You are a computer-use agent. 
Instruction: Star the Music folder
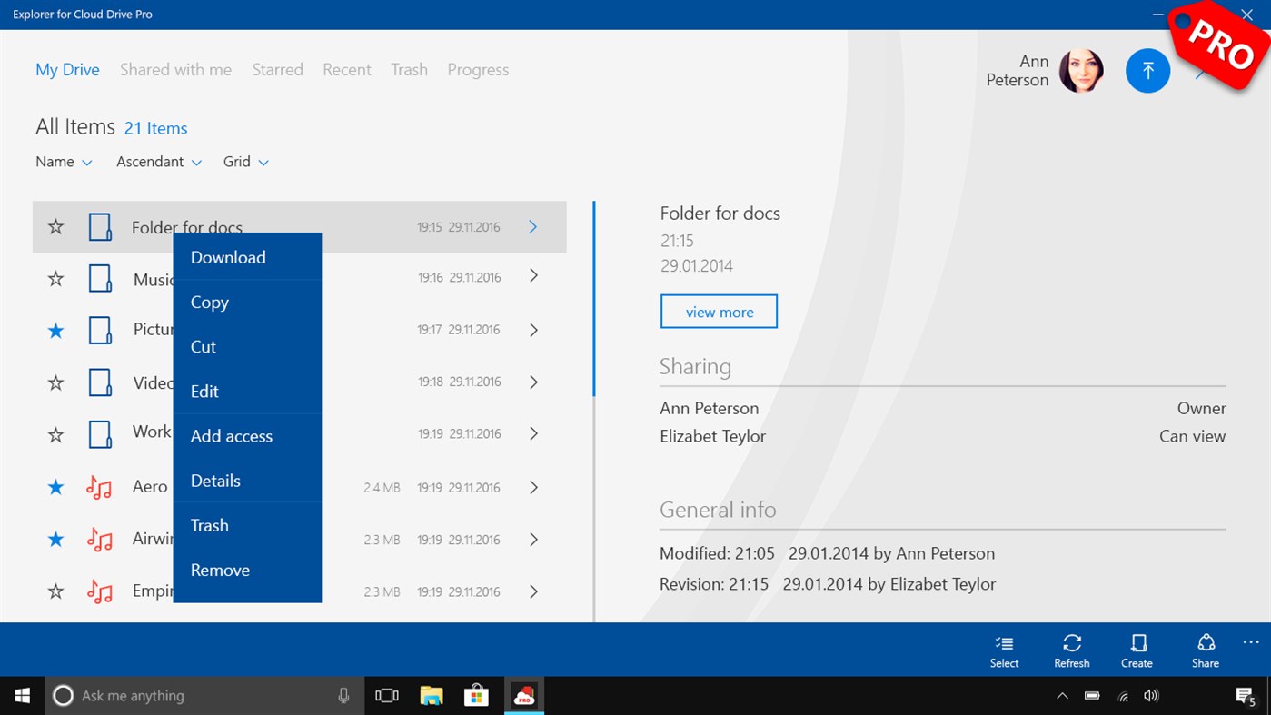click(x=55, y=277)
